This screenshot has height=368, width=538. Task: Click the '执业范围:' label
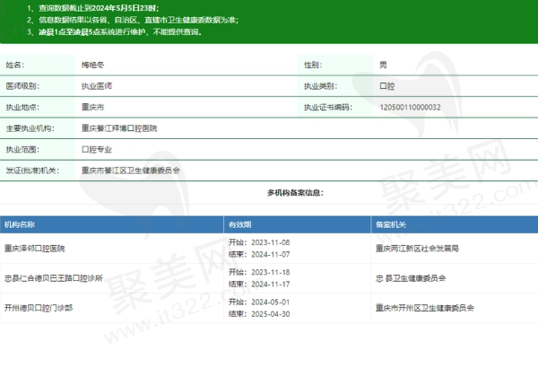(22, 150)
